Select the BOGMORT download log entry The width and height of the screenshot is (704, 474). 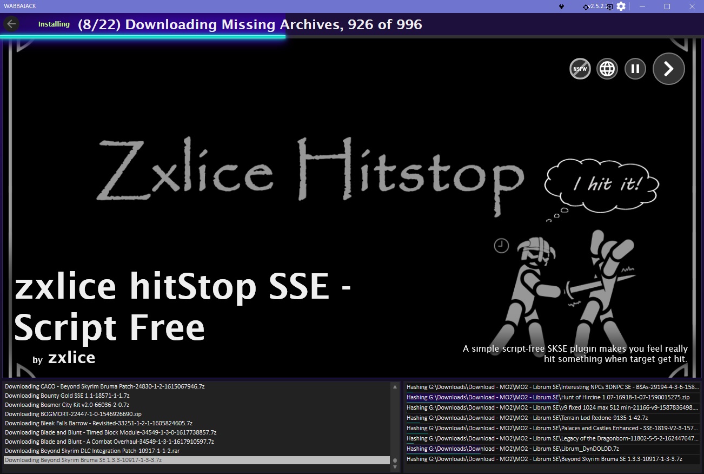pos(197,414)
